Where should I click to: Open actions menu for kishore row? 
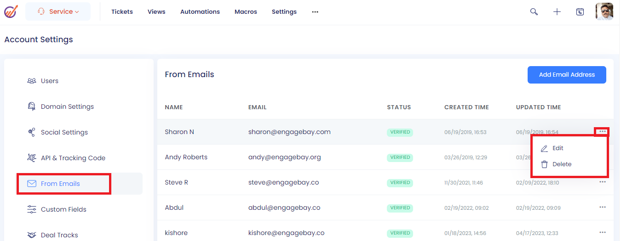point(602,233)
